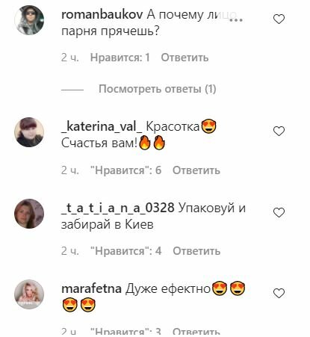Reply to _t_a_t_i_a_n_a_0328's comment via "Ответить"
Viewport: 310px width, 337px height.
(196, 251)
